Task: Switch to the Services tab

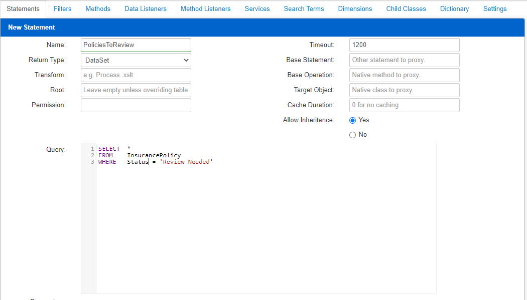Action: (257, 9)
